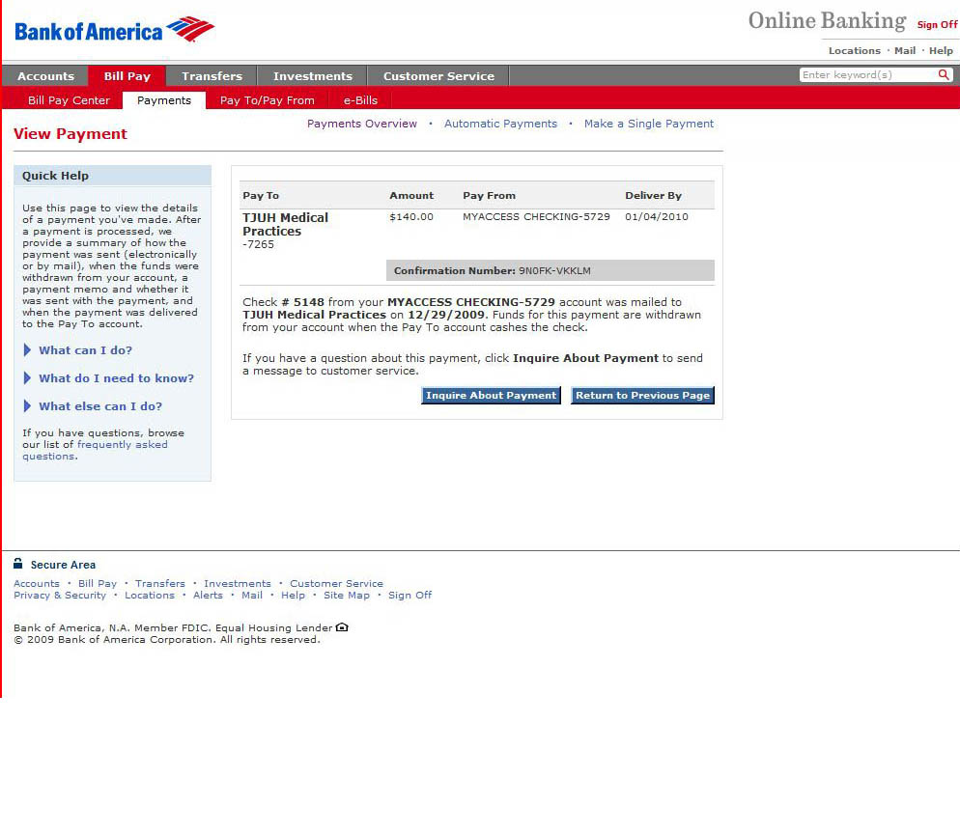The width and height of the screenshot is (960, 834).
Task: Open the Investments tab
Action: click(x=312, y=76)
